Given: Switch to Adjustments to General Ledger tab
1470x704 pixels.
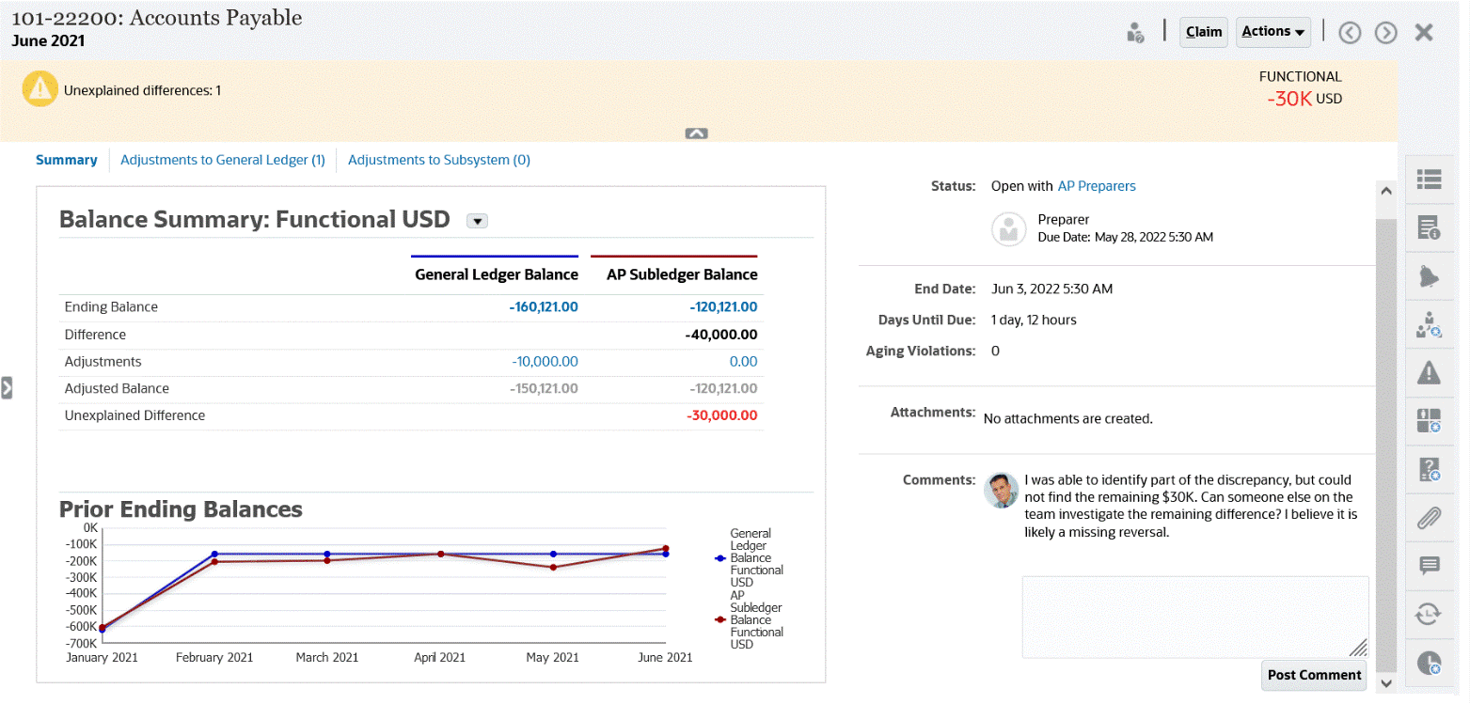Looking at the screenshot, I should 223,160.
